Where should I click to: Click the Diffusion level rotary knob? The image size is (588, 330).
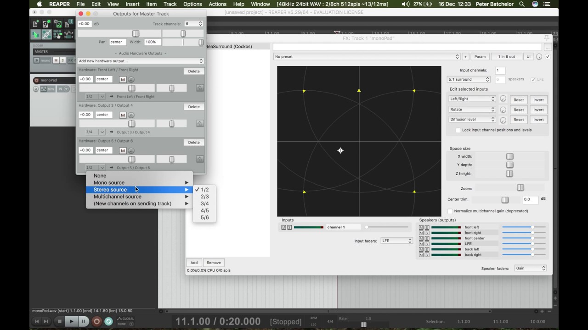click(x=503, y=120)
